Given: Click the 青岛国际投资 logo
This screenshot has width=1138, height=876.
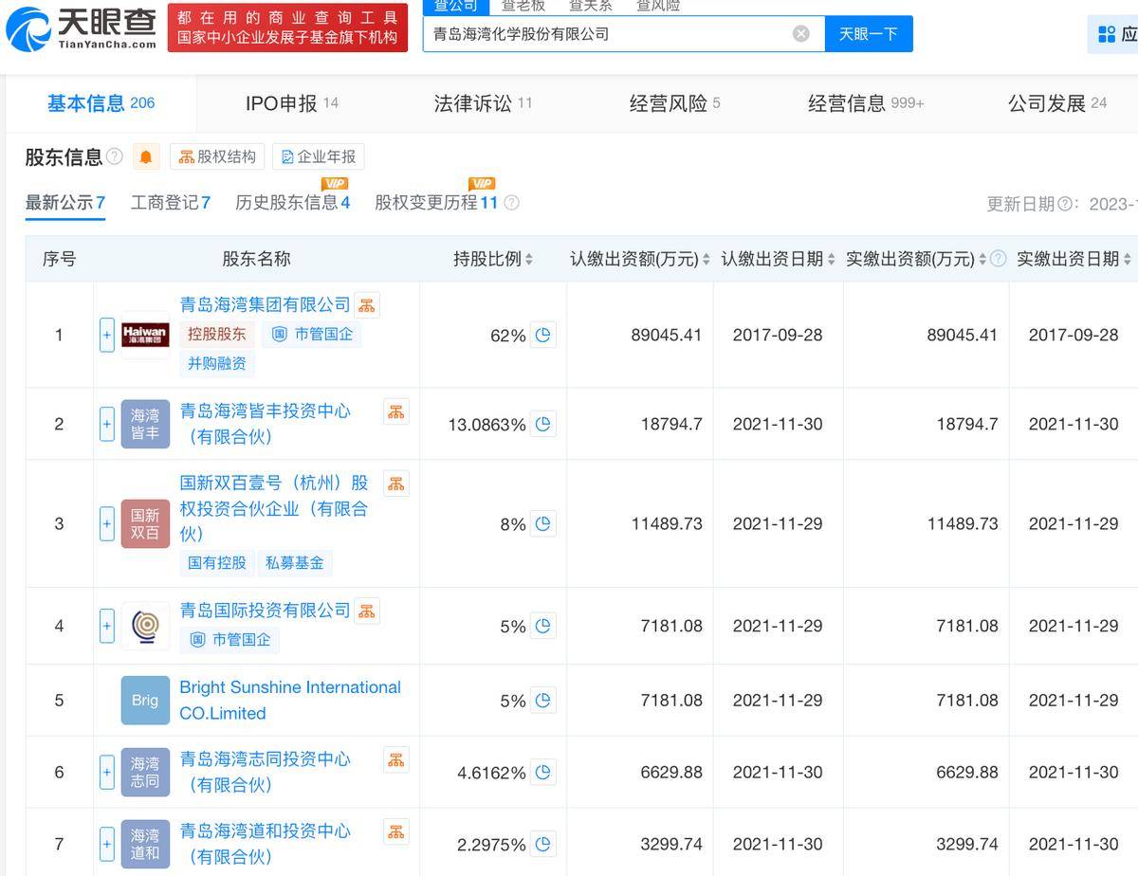Looking at the screenshot, I should click(x=145, y=626).
